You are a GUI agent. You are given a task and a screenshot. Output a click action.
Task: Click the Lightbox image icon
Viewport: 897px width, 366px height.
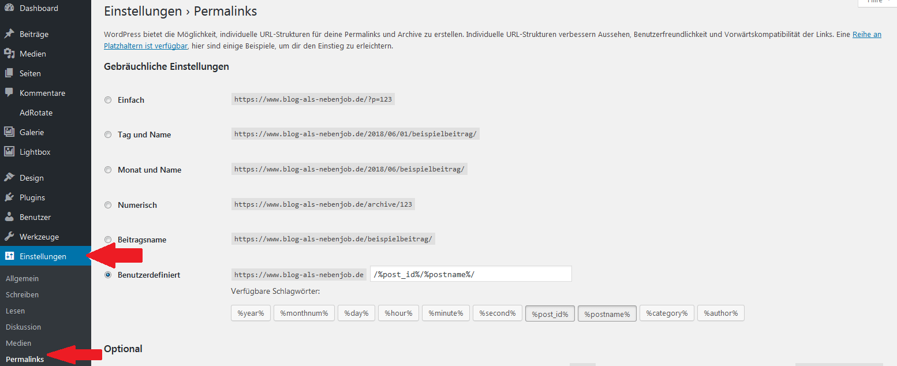[x=9, y=152]
